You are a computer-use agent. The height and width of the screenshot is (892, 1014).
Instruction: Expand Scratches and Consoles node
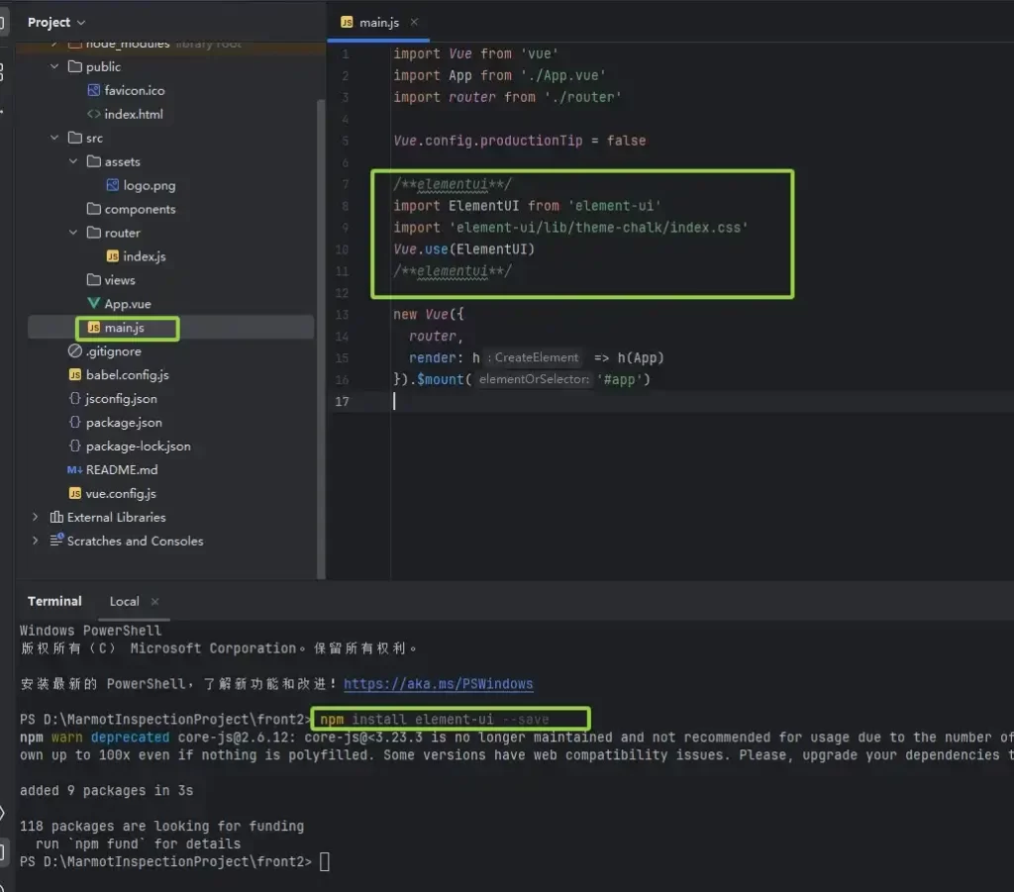pos(36,542)
